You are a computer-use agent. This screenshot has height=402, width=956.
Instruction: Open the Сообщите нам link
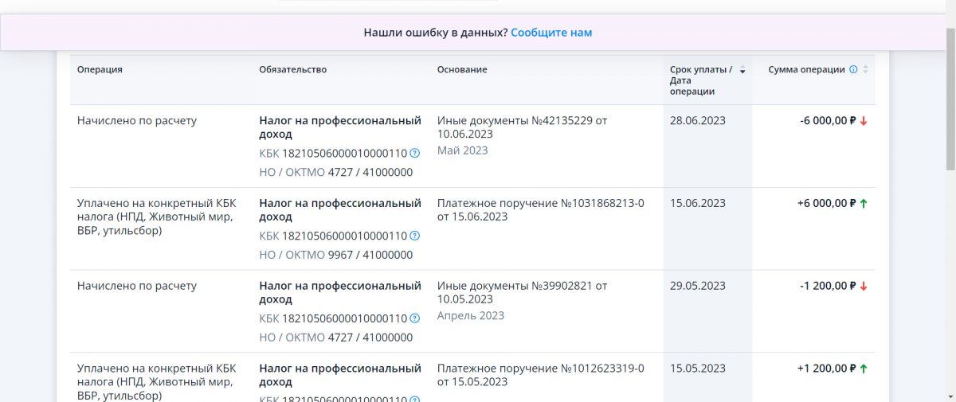[x=551, y=33]
